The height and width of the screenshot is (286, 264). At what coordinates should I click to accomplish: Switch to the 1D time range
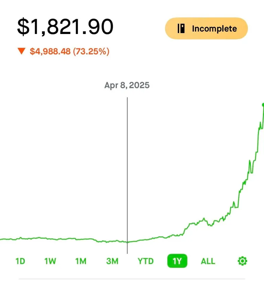(20, 261)
